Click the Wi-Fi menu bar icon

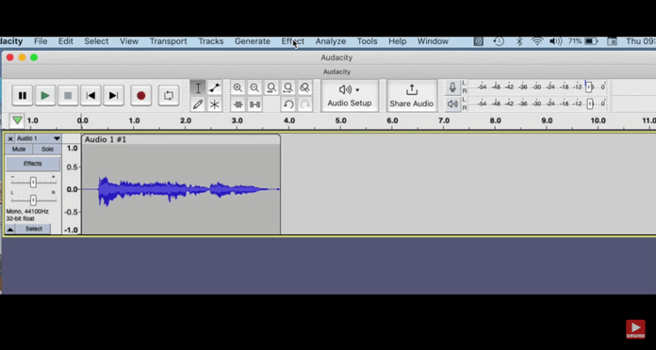(537, 41)
